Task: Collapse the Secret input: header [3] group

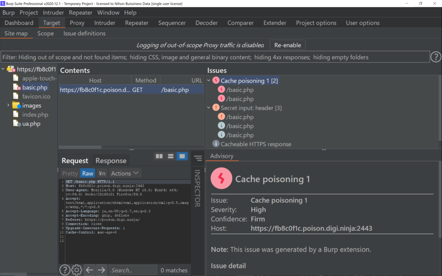Action: 209,108
